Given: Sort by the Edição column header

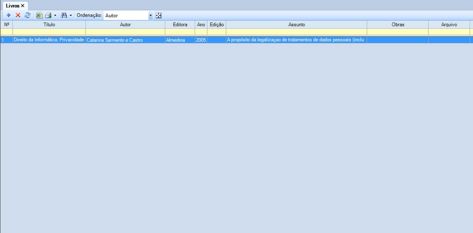Looking at the screenshot, I should [x=216, y=25].
